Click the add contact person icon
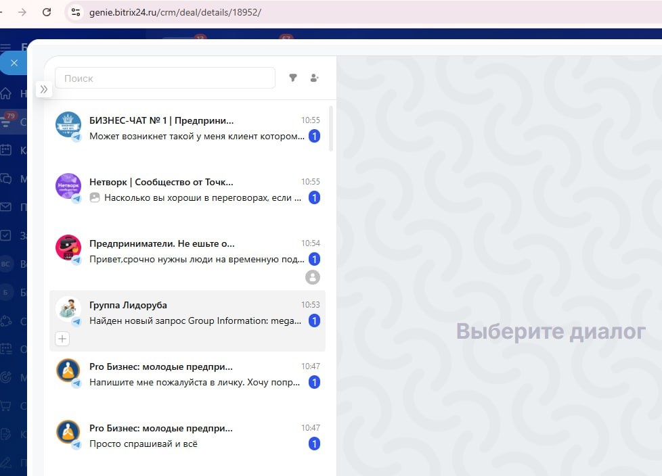The height and width of the screenshot is (476, 662). coord(315,78)
